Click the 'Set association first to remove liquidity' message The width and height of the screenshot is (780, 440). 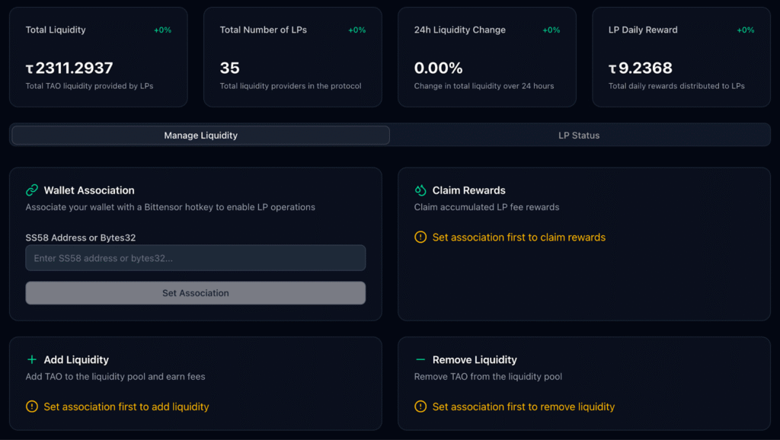[523, 407]
